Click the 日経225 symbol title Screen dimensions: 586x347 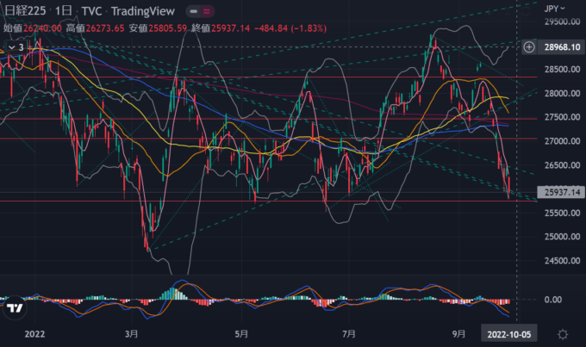(x=23, y=10)
